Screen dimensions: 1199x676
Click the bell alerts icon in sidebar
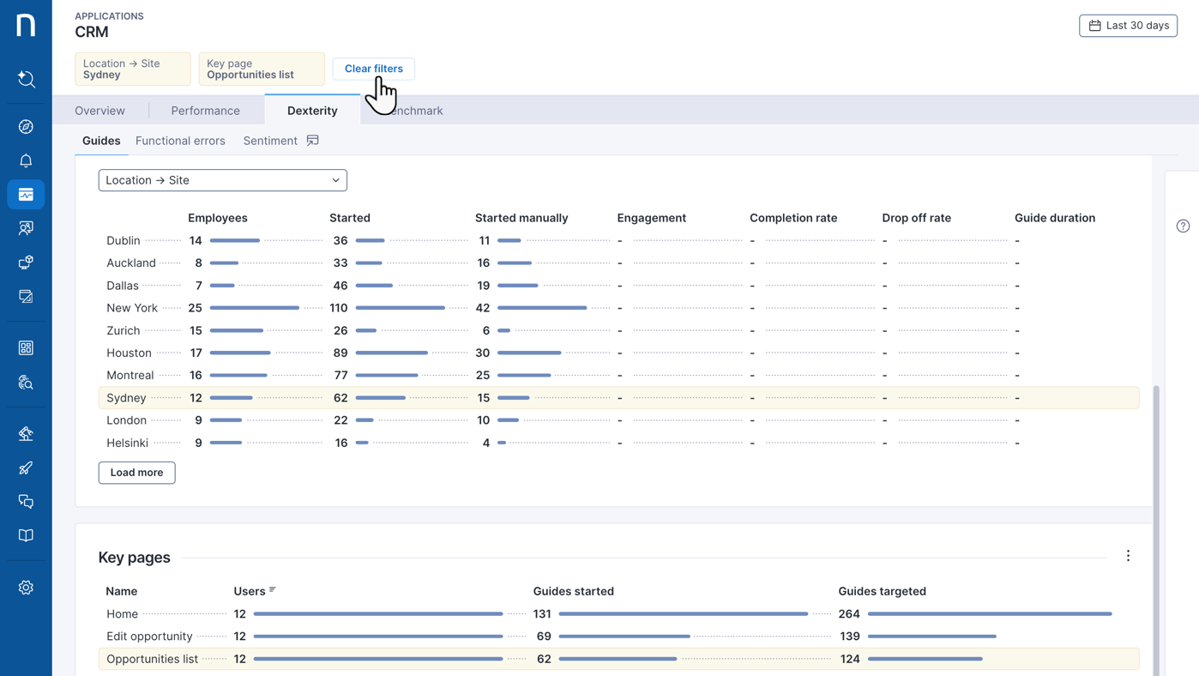[26, 161]
